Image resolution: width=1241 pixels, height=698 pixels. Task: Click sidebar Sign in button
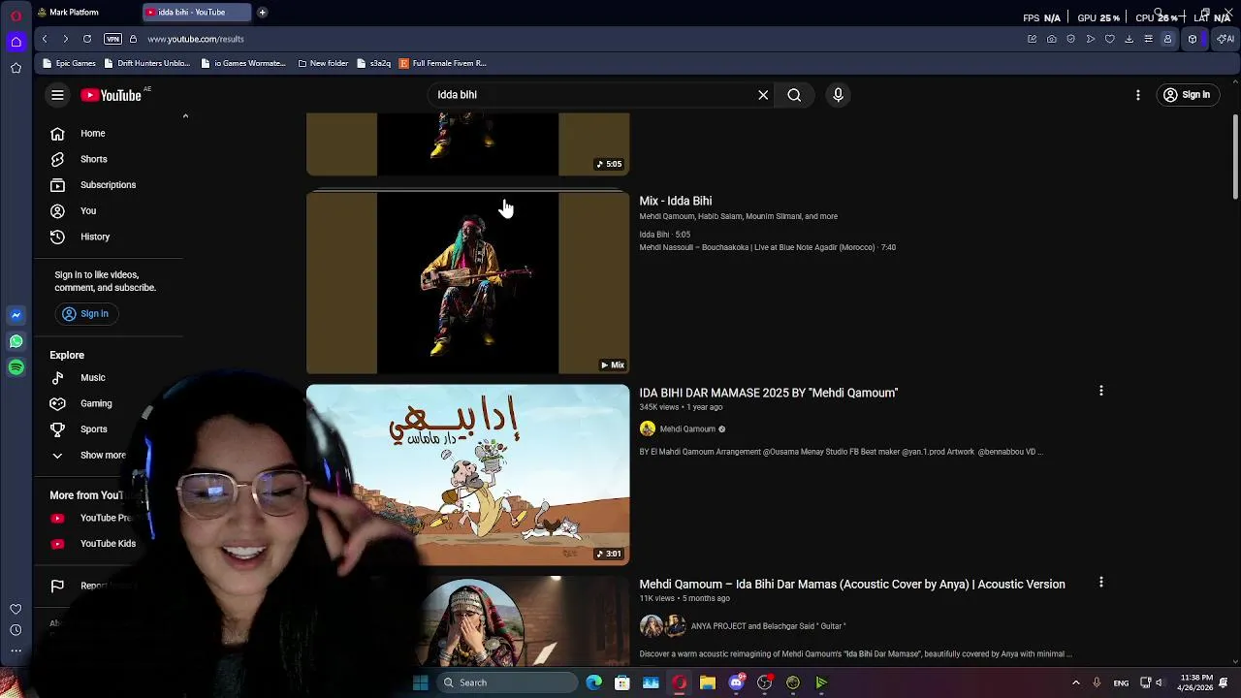click(x=84, y=314)
